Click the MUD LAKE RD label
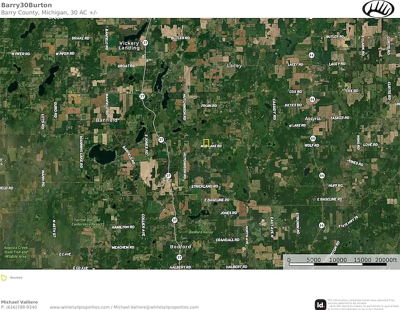The image size is (400, 310). [x=211, y=146]
